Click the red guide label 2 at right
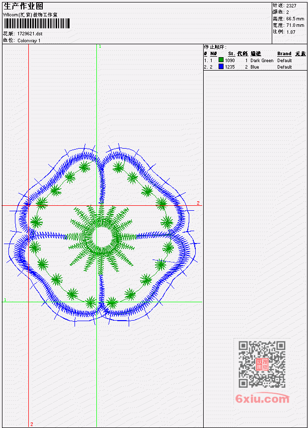This screenshot has width=308, height=428. point(198,203)
